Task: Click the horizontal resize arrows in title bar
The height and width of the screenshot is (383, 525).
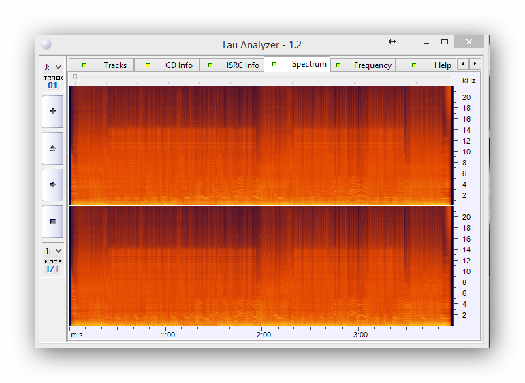Action: (x=392, y=42)
